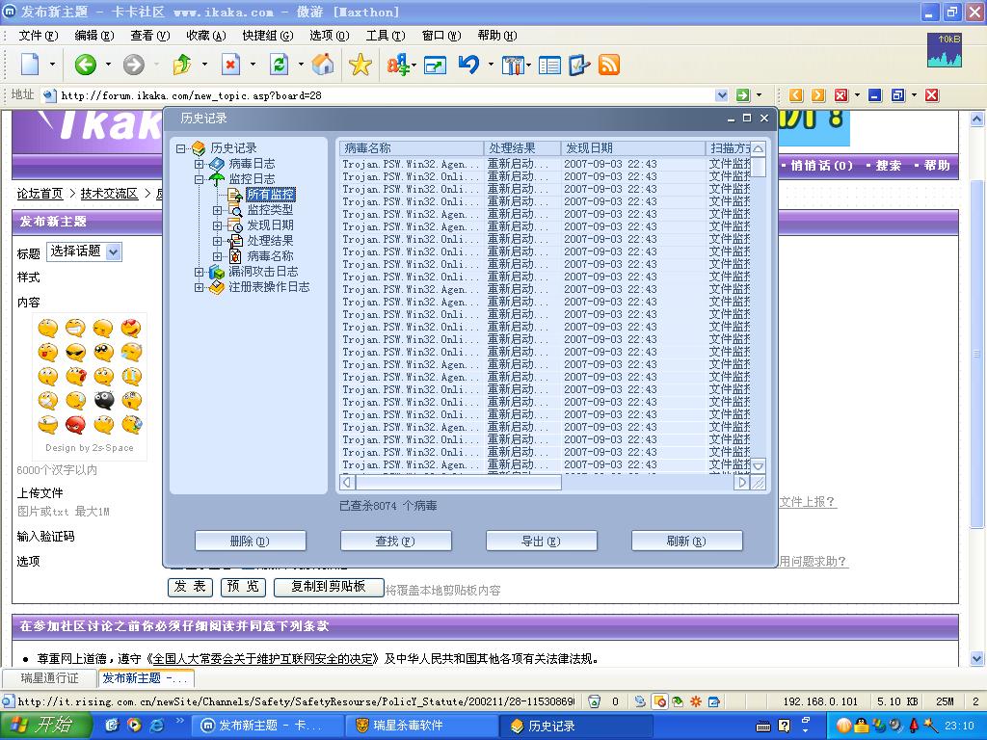Sort by the 病毒名称 column header
Screen dimensions: 987x740
pyautogui.click(x=412, y=148)
